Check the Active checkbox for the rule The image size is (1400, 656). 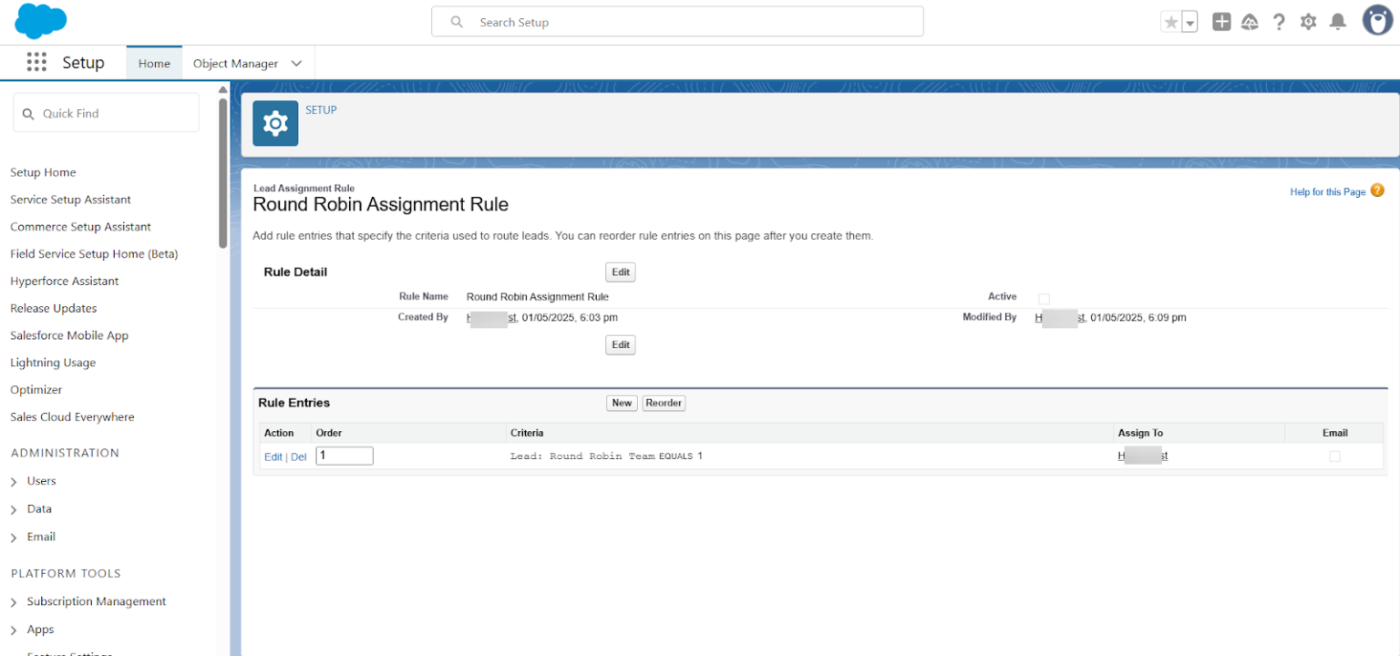point(1044,298)
